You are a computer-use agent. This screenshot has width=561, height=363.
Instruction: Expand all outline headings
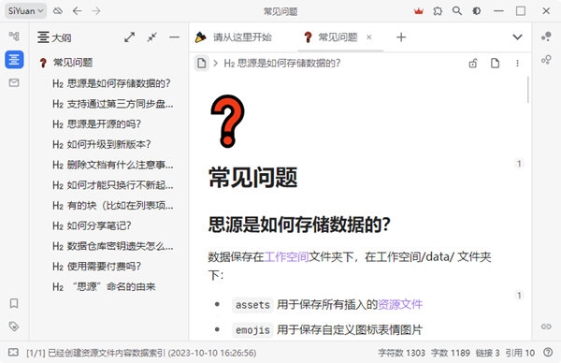coord(130,37)
